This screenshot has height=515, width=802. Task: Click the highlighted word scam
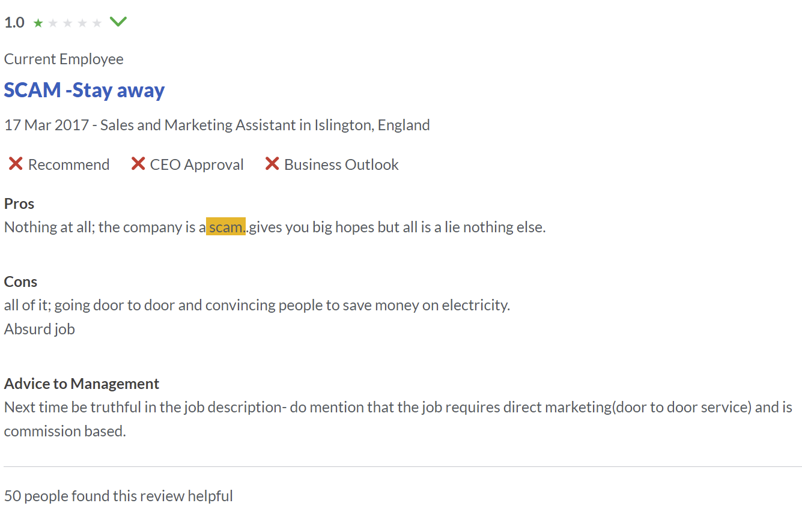(x=226, y=227)
